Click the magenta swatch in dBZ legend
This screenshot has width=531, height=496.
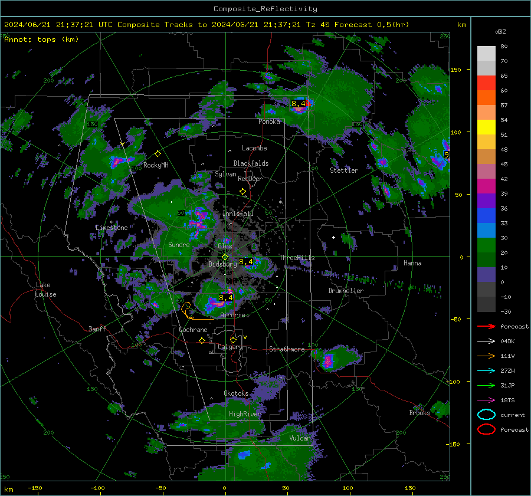click(486, 186)
